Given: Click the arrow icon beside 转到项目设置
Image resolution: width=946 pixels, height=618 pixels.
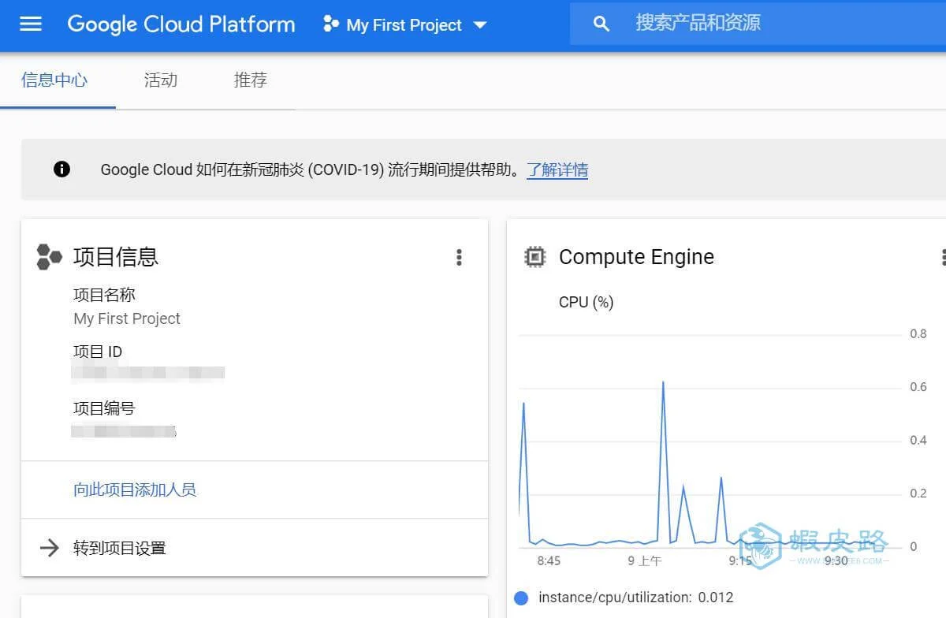Looking at the screenshot, I should 50,548.
